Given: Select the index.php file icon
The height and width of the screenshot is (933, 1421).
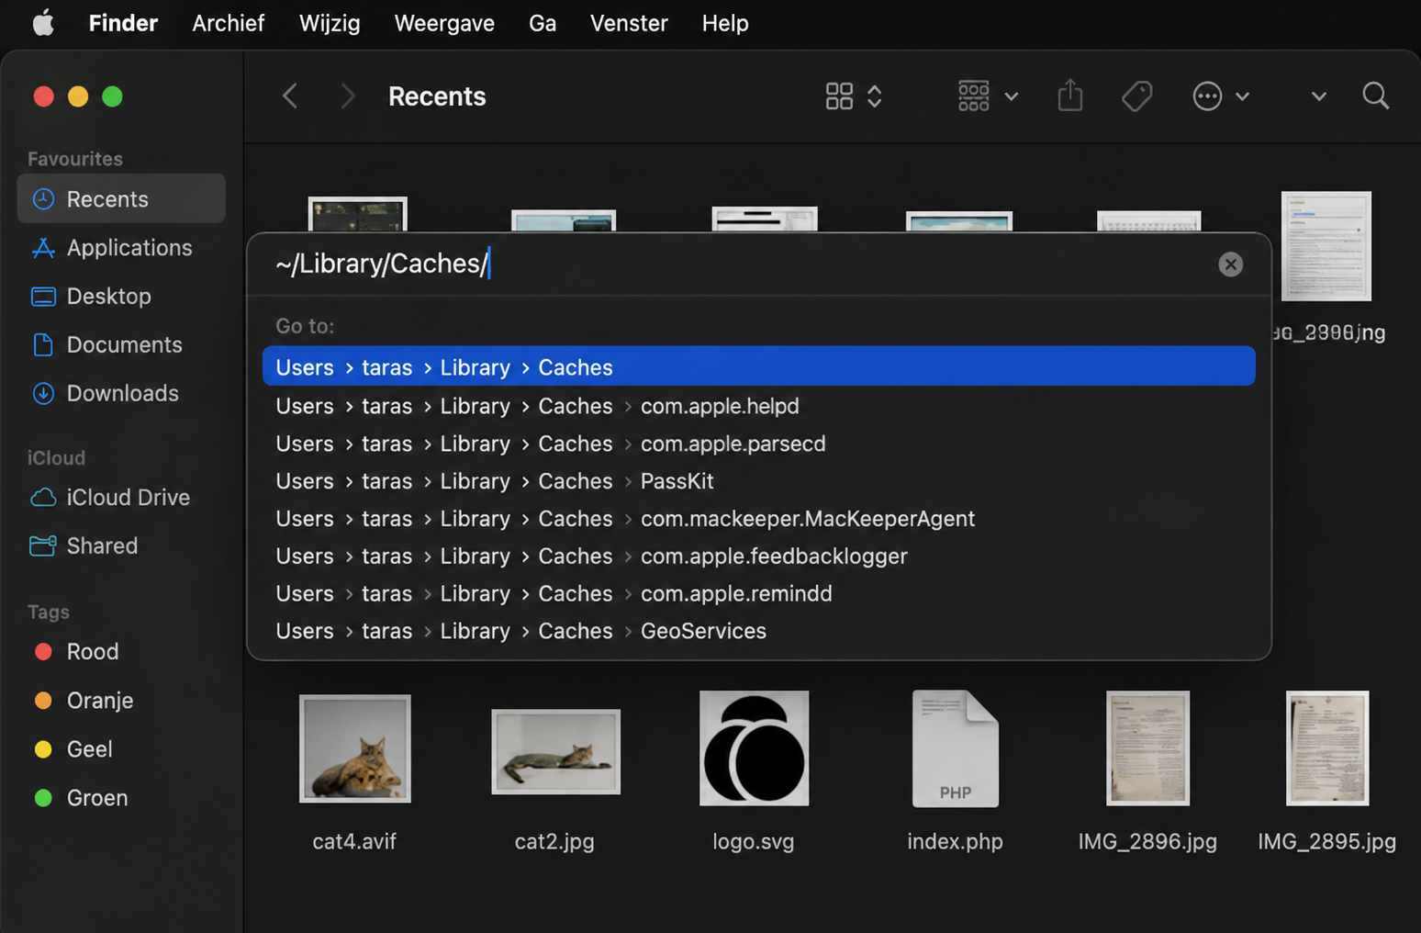Looking at the screenshot, I should click(x=956, y=748).
